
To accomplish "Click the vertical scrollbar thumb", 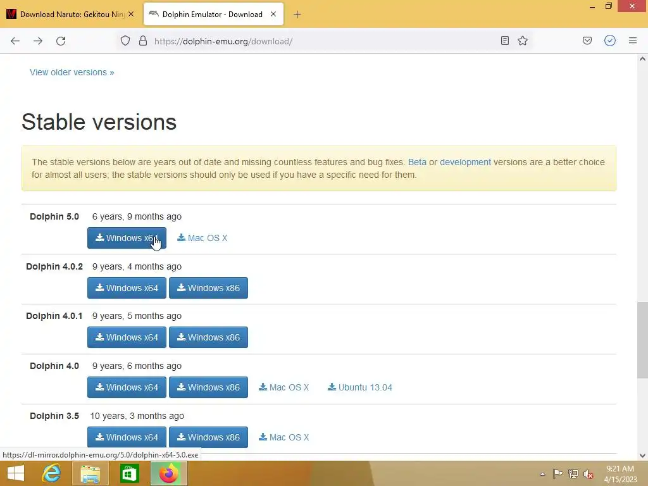I will coord(642,340).
